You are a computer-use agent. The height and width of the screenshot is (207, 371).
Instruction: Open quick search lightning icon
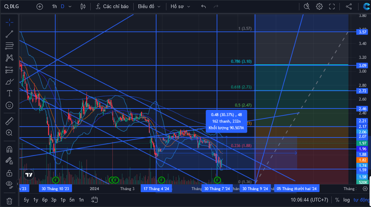(x=307, y=7)
